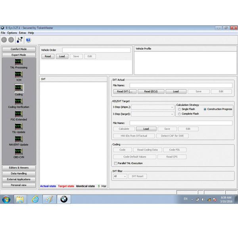Open the TAL-Processing module
This screenshot has width=238, height=238.
[19, 62]
